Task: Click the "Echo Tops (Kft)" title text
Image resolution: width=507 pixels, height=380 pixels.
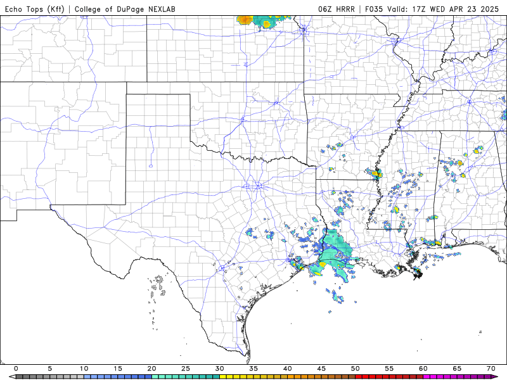Action: point(35,9)
